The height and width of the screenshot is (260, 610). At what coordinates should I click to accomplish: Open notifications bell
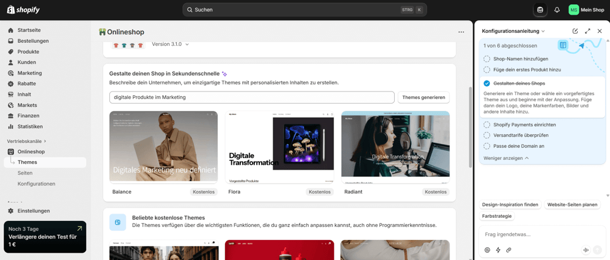click(x=557, y=10)
